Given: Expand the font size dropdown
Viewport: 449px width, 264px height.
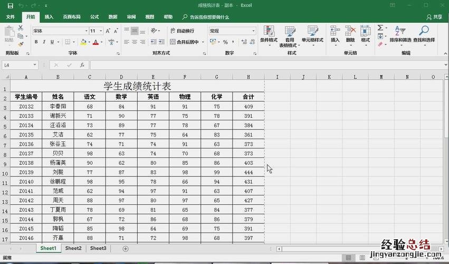Looking at the screenshot, I should [100, 31].
